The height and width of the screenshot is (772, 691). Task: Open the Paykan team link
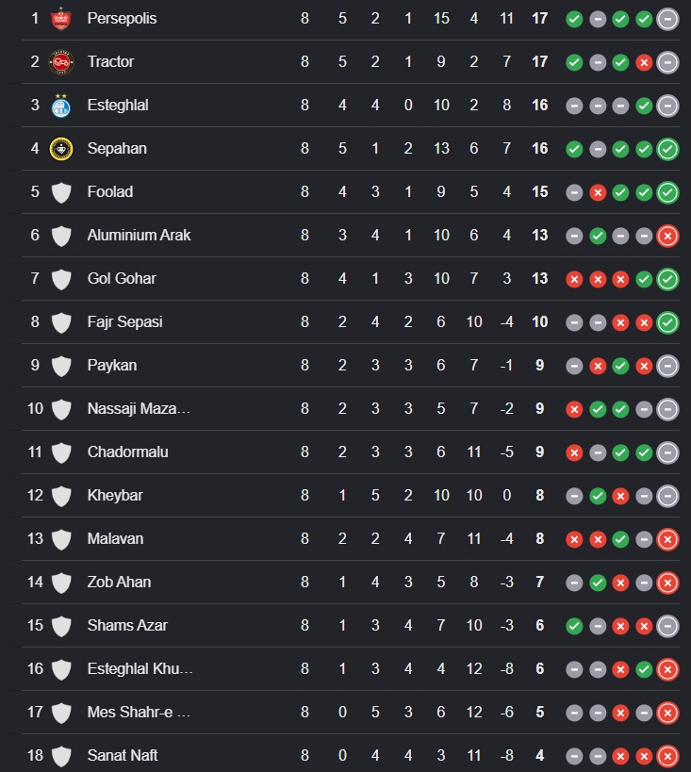(x=112, y=366)
